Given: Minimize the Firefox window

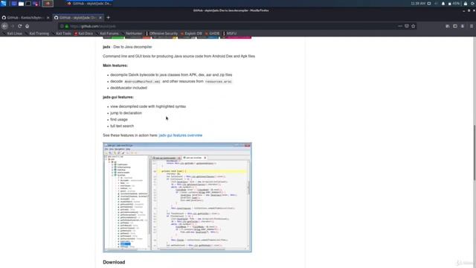Looking at the screenshot, I should (x=463, y=10).
